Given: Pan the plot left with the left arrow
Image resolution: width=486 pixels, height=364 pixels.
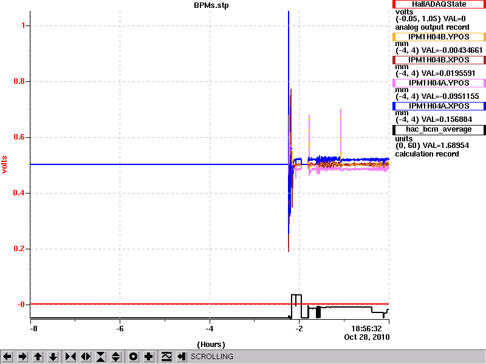Looking at the screenshot, I should pyautogui.click(x=7, y=357).
